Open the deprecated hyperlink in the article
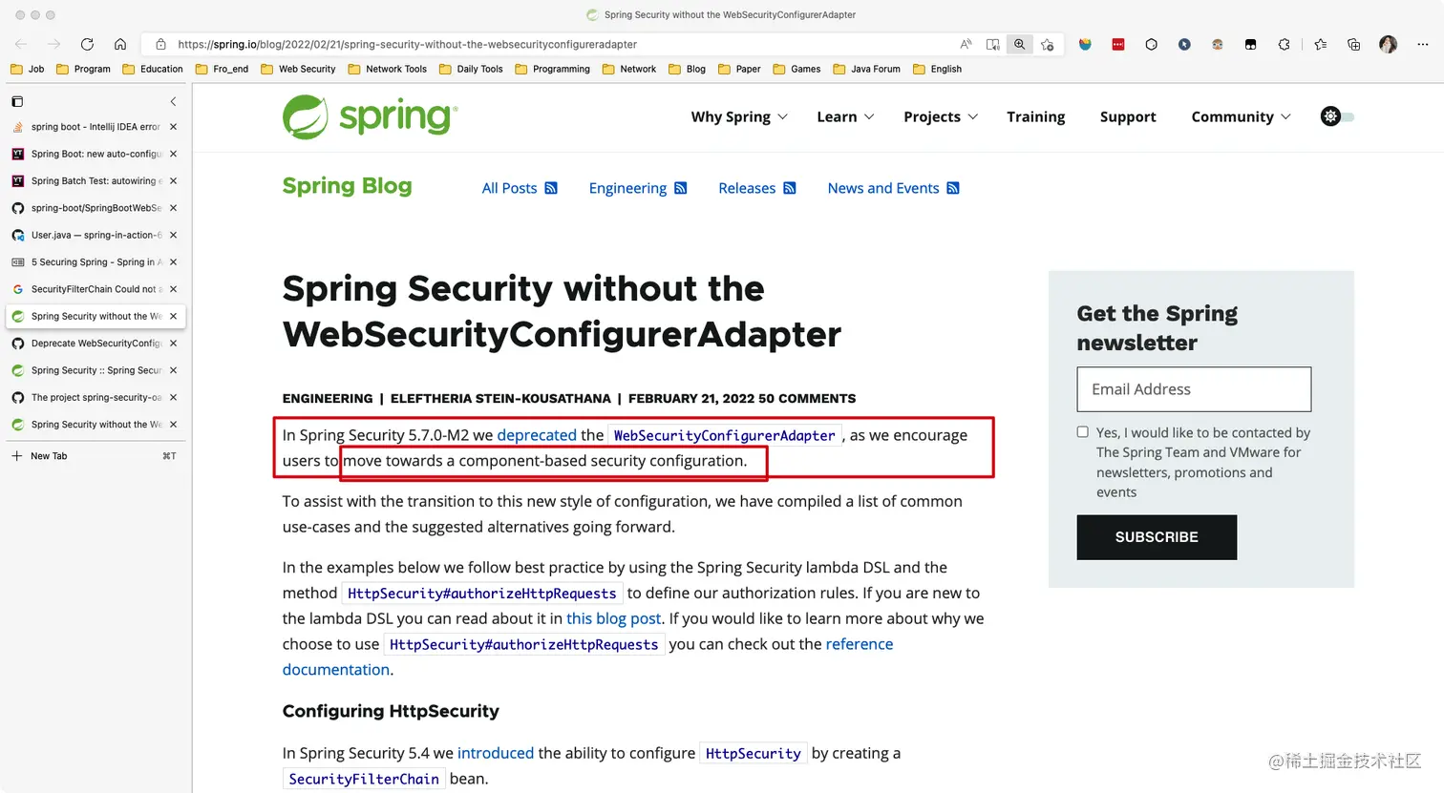Viewport: 1444px width, 793px height. [537, 434]
